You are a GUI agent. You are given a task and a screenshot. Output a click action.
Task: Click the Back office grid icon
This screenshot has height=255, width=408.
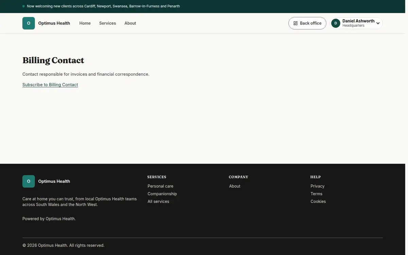[x=295, y=23]
